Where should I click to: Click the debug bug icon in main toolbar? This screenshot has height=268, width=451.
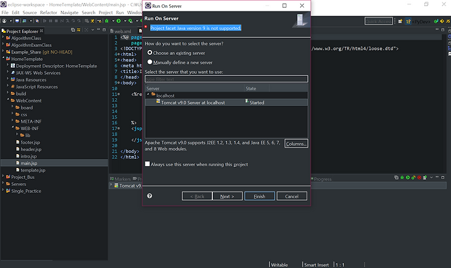point(106,21)
